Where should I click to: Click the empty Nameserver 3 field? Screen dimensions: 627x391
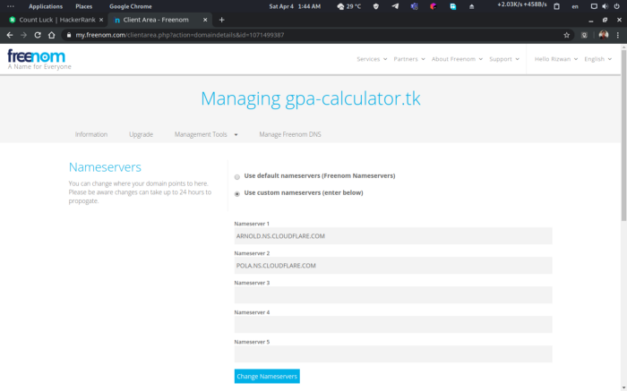point(393,295)
